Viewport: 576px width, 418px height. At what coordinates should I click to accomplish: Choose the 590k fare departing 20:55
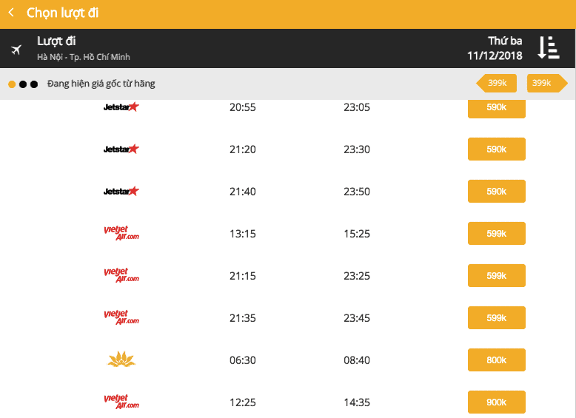tap(497, 107)
